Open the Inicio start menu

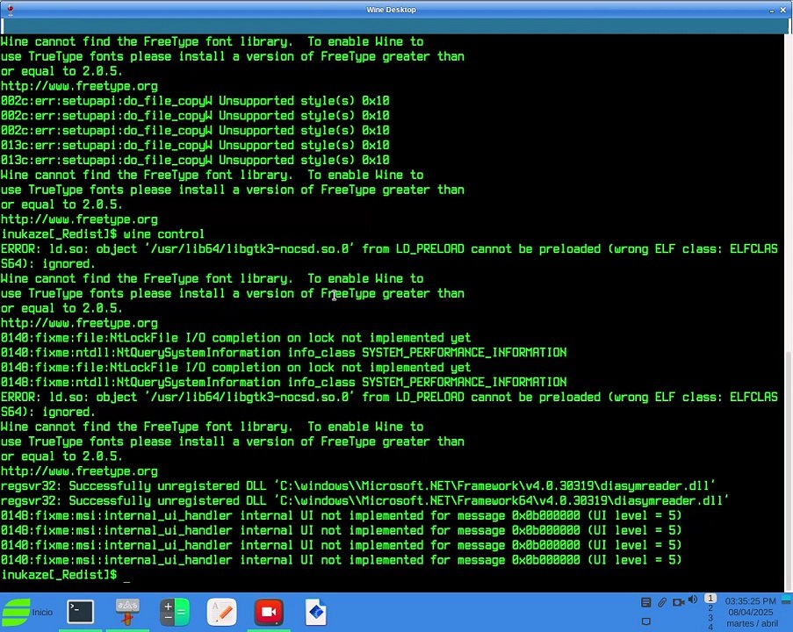28,613
